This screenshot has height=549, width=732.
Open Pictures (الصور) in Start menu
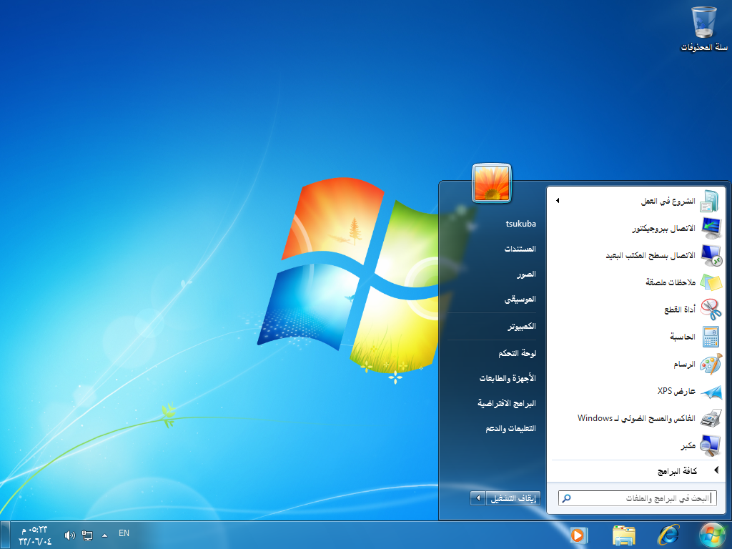pyautogui.click(x=526, y=274)
